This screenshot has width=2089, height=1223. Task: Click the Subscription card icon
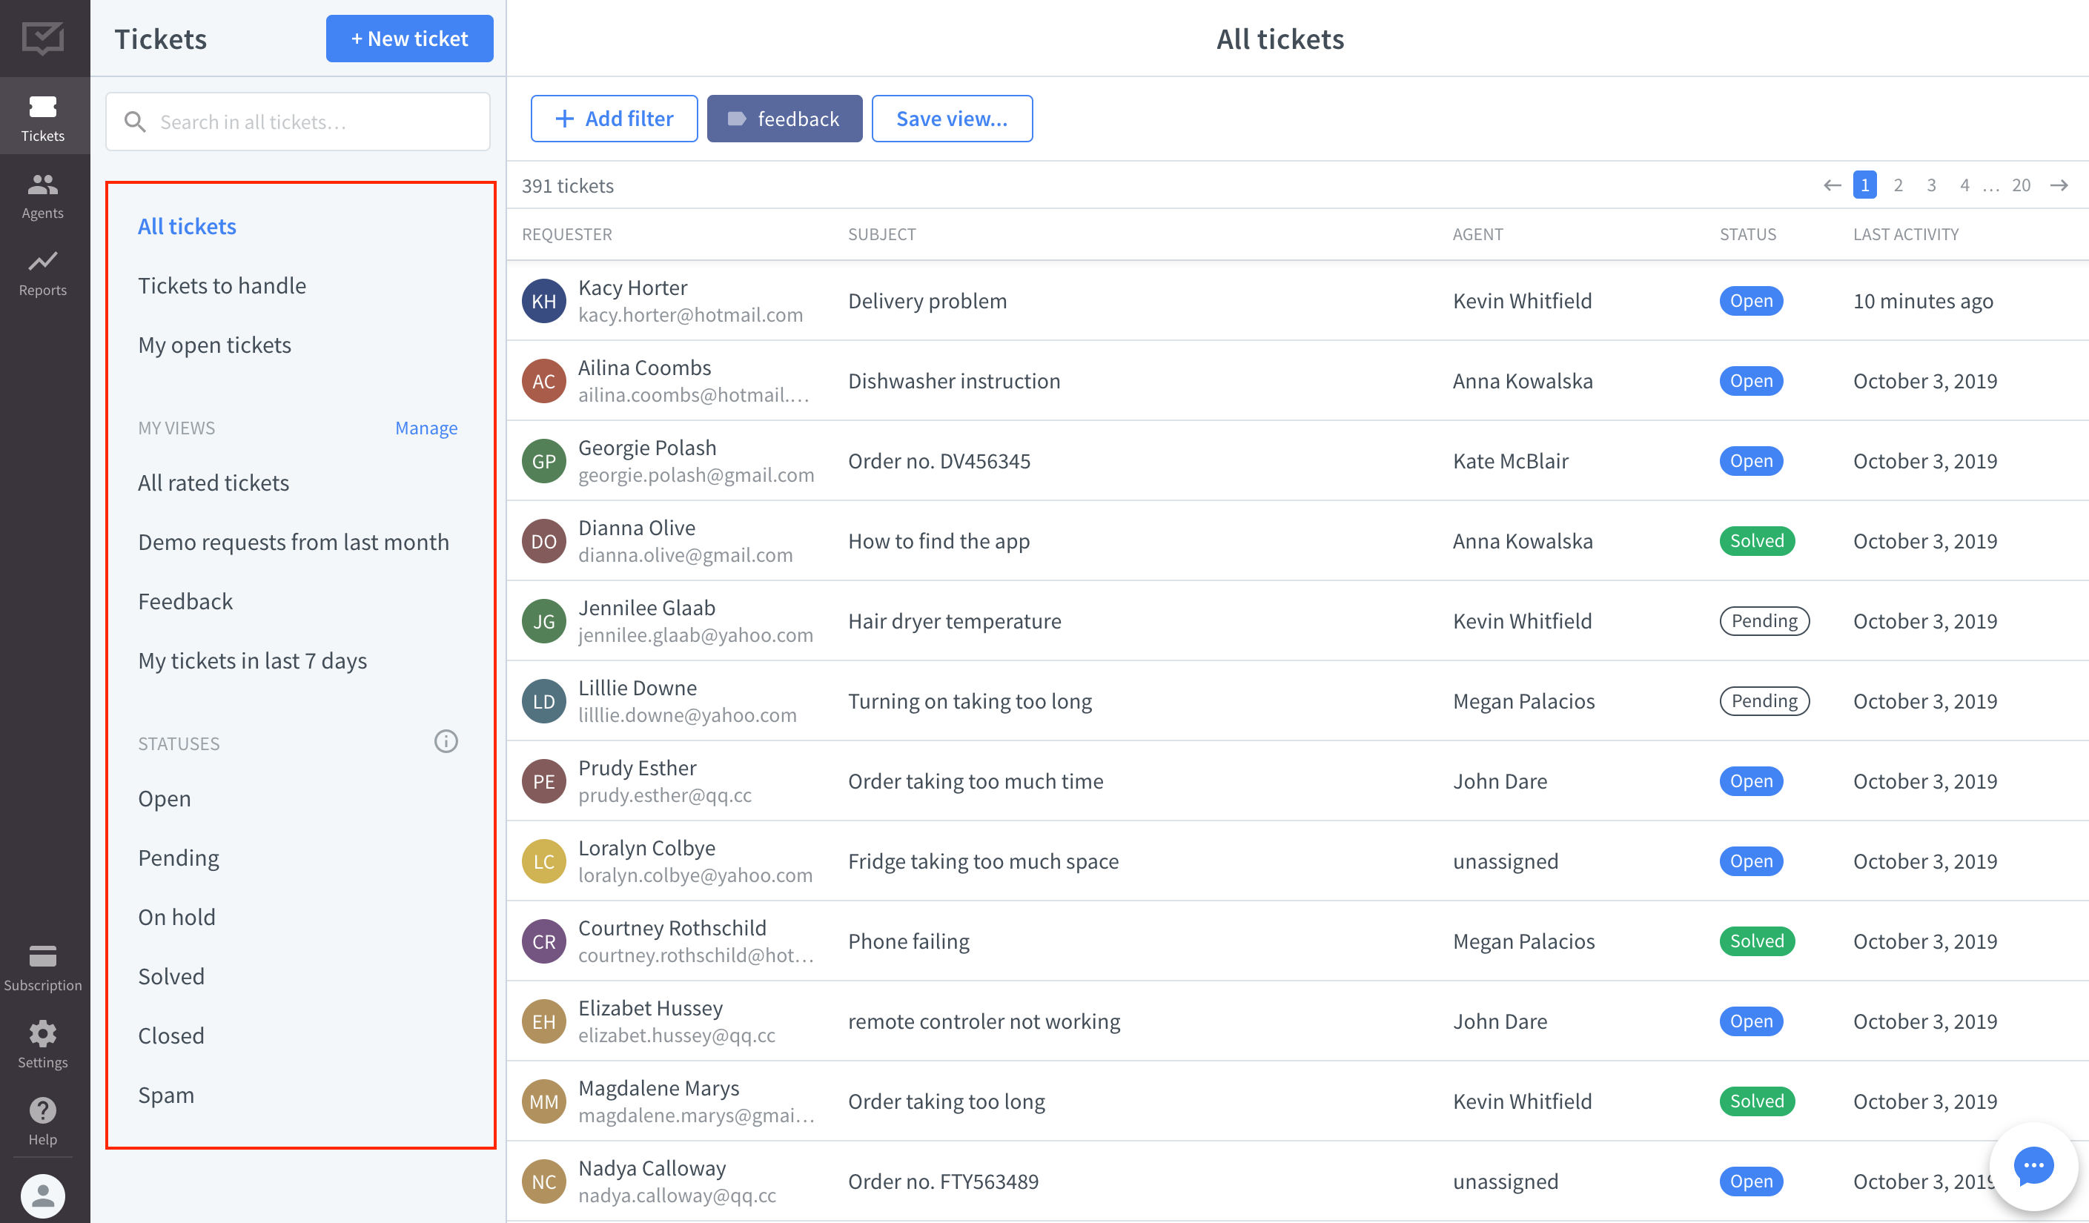pos(42,956)
